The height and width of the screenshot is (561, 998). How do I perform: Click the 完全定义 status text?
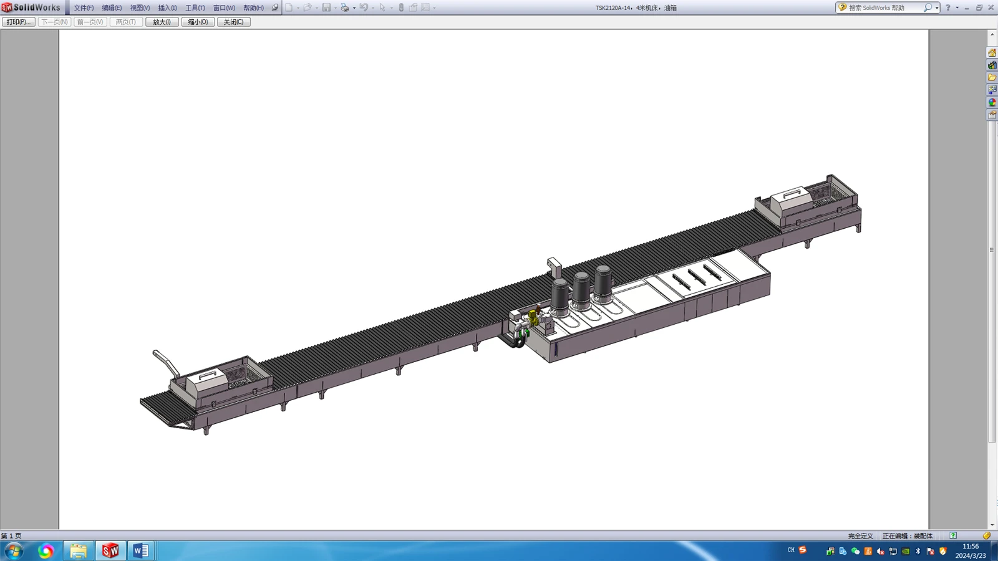point(861,536)
